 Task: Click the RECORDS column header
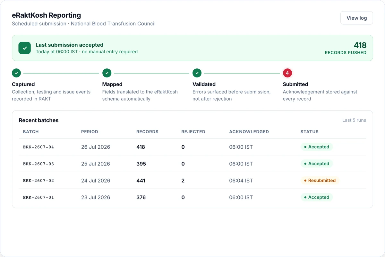click(147, 132)
